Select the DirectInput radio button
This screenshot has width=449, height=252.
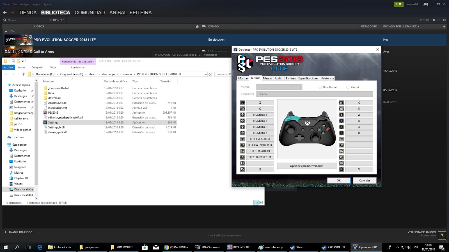click(320, 87)
